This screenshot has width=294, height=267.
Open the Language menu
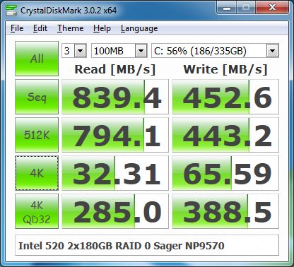[x=139, y=28]
